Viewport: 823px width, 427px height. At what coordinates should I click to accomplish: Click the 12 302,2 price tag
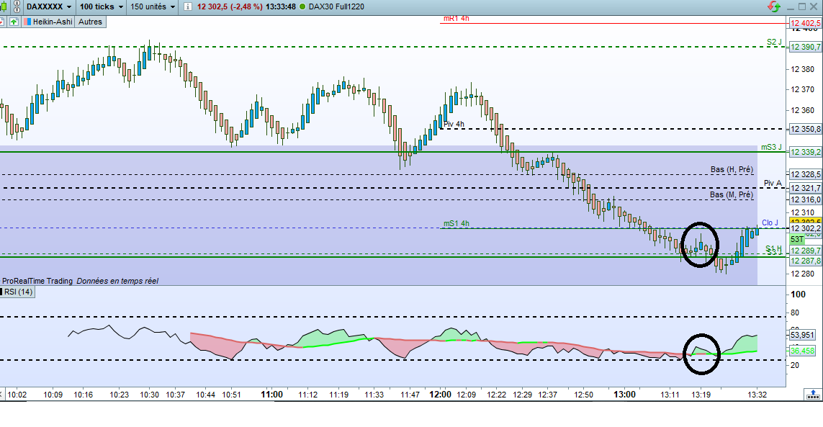pos(806,228)
